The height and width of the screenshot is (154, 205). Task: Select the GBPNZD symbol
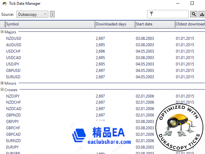tap(13, 115)
